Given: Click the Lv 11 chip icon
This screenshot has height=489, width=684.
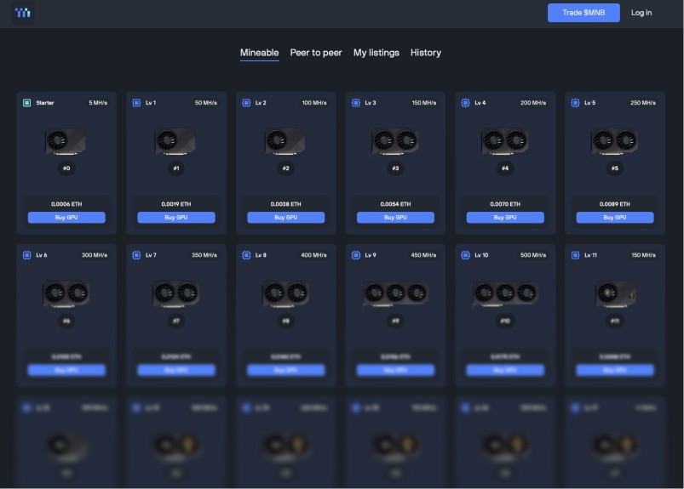Looking at the screenshot, I should [575, 255].
